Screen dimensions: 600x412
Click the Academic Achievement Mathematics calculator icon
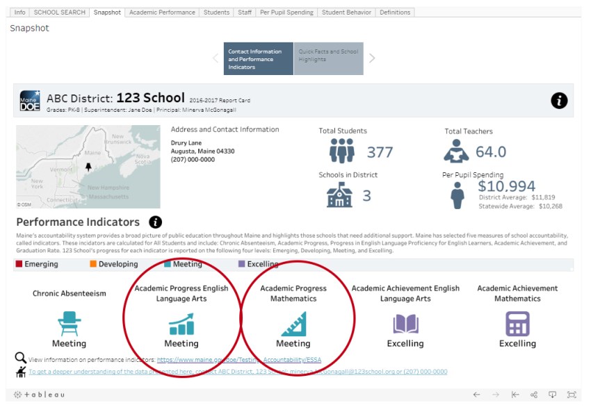pos(517,324)
